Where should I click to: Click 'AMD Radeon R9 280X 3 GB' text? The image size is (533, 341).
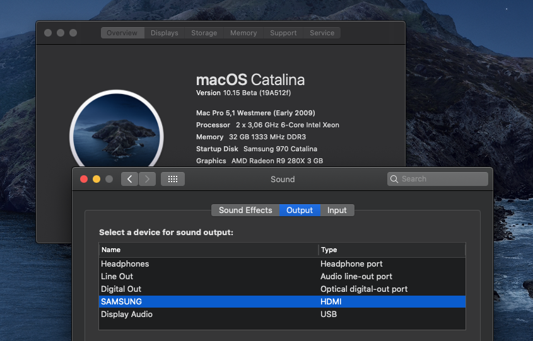(277, 161)
